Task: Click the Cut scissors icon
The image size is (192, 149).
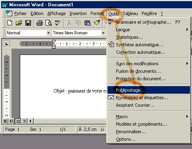Action: click(69, 23)
